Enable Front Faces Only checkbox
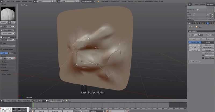 coord(1,49)
